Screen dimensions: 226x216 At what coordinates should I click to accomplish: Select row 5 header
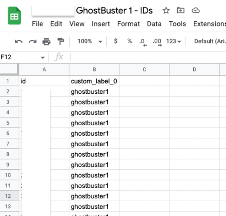coord(9,123)
